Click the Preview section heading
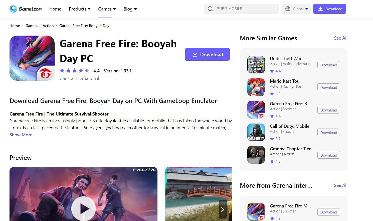This screenshot has height=221, width=373. coord(21,158)
